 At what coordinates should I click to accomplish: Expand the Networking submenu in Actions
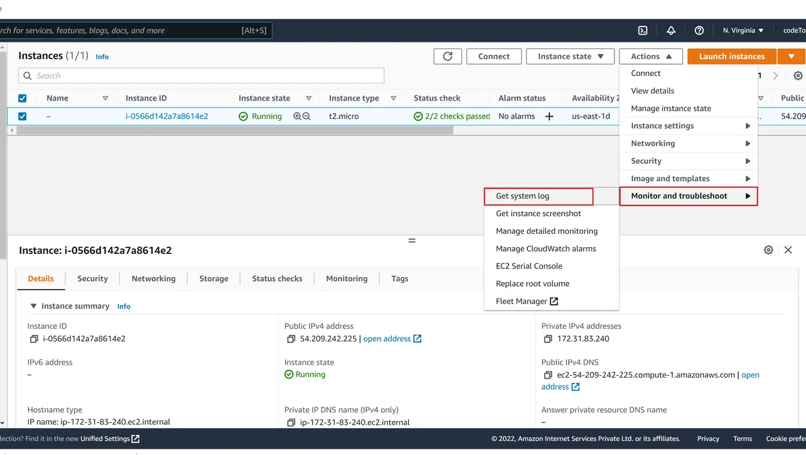tap(689, 143)
